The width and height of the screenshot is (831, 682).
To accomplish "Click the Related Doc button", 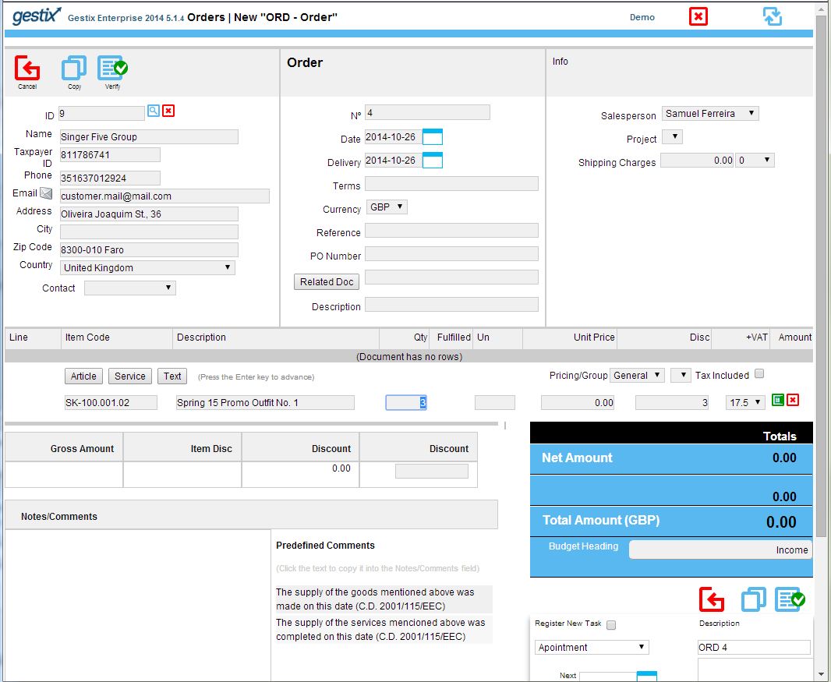I will coord(327,282).
